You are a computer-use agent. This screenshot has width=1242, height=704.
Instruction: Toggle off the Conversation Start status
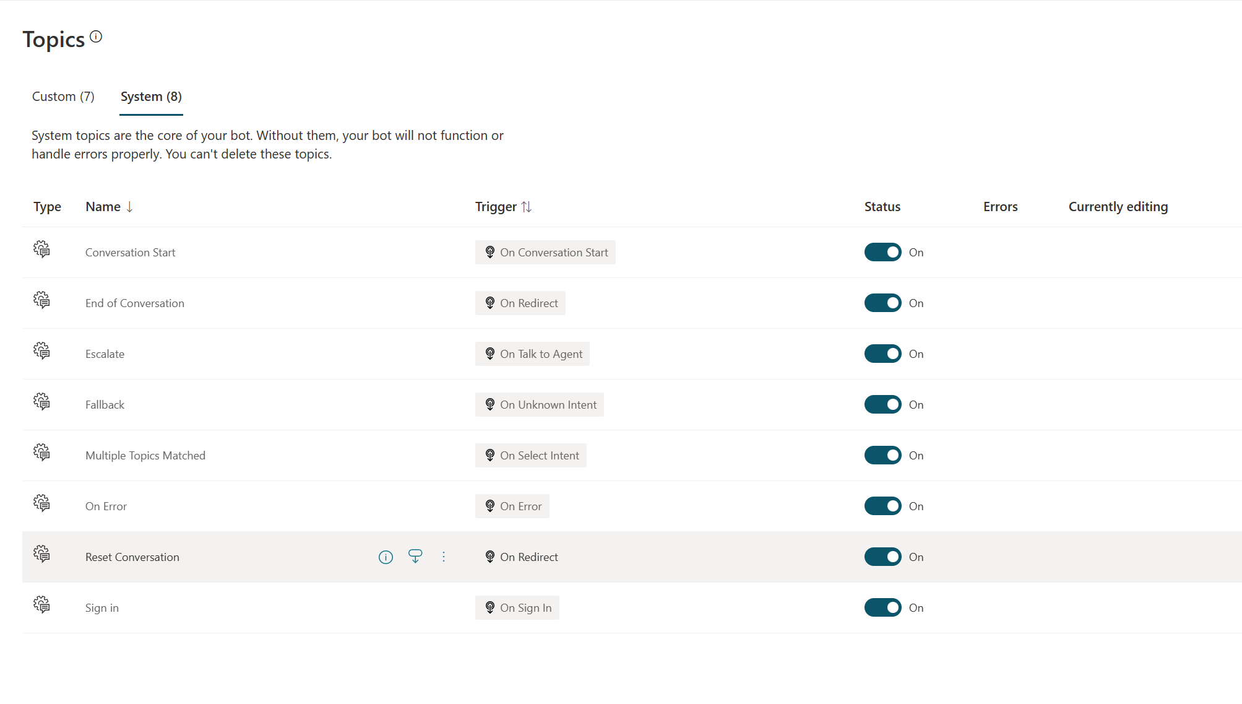[882, 252]
